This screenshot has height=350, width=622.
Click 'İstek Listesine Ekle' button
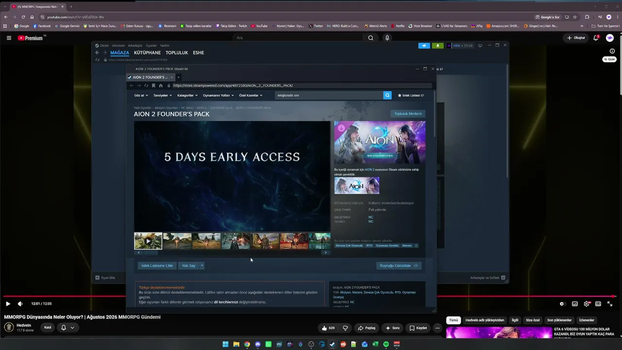pos(157,266)
